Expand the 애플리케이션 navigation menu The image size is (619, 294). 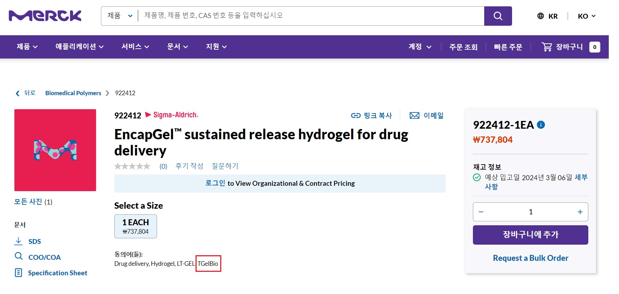tap(79, 47)
